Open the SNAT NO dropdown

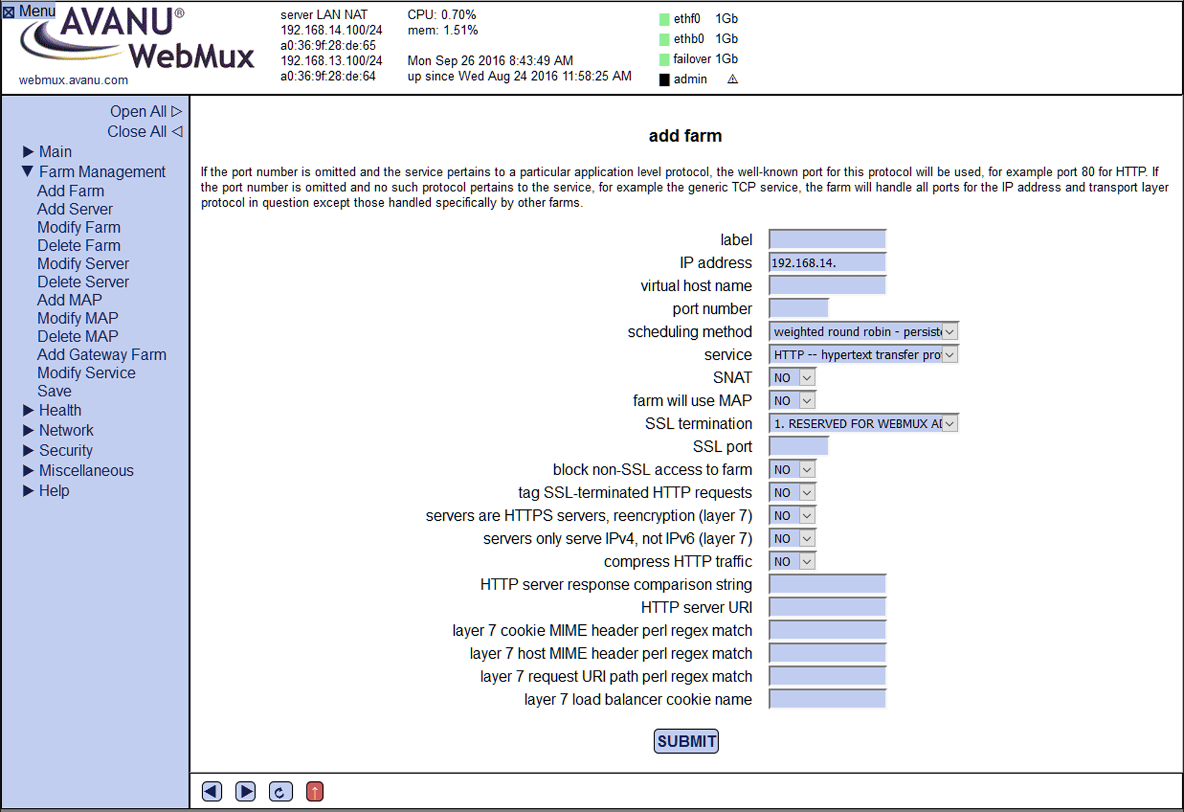792,378
